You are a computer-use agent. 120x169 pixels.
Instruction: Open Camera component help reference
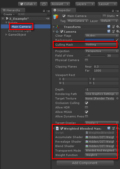[109, 31]
